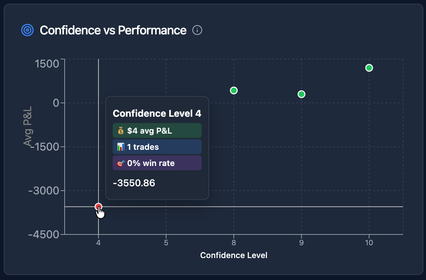
Task: Click the red data point at level 4
Action: pos(98,207)
